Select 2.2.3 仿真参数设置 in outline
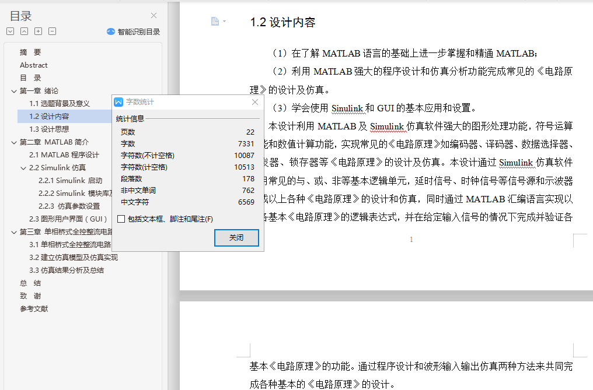Screen dimensions: 593x390 click(x=69, y=206)
